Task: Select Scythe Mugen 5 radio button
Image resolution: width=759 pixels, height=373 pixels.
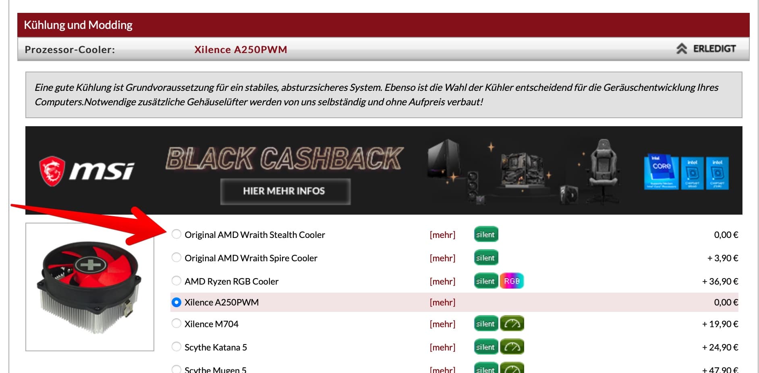Action: [176, 369]
